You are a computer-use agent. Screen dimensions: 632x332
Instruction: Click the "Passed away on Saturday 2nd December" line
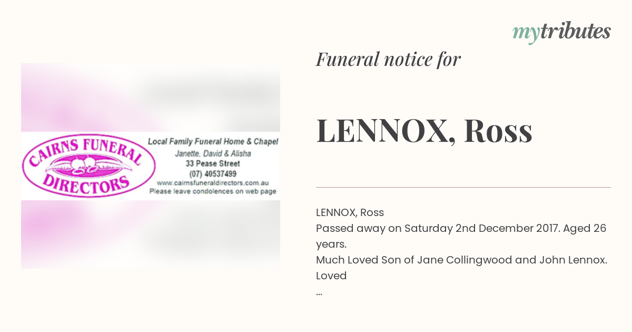(x=461, y=229)
